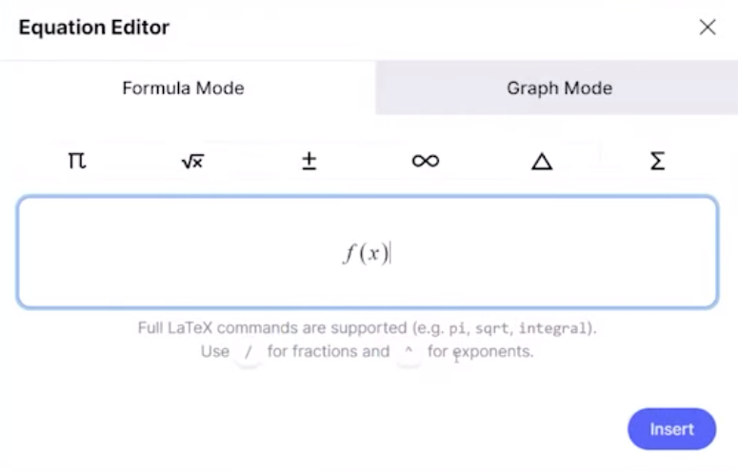Click the caret exponent key hint
738x471 pixels.
pyautogui.click(x=409, y=352)
